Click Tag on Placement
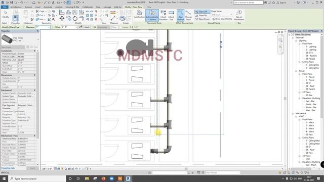This screenshot has width=324, height=182. (239, 15)
